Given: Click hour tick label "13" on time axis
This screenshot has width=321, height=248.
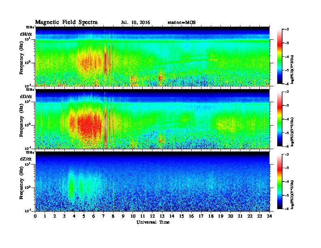Looking at the screenshot, I should (162, 216).
